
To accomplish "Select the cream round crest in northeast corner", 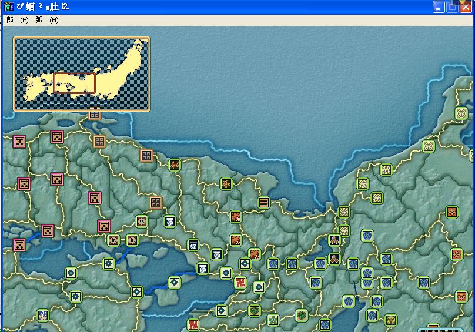I will pyautogui.click(x=461, y=113).
